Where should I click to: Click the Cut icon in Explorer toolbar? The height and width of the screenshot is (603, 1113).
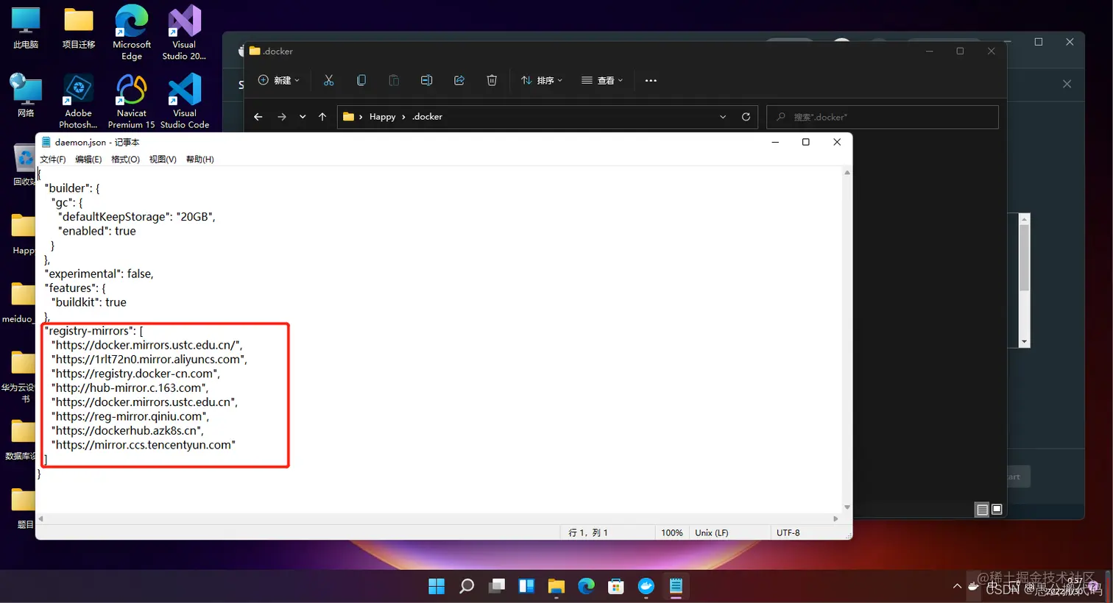pos(329,80)
